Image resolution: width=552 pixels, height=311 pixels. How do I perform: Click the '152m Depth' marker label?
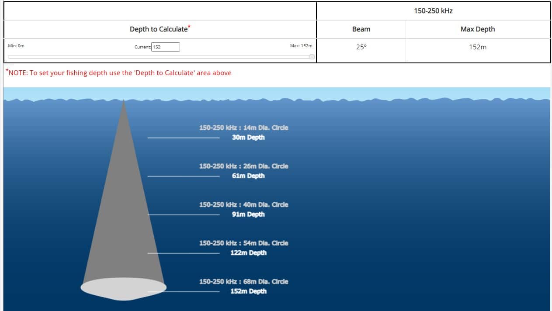[x=248, y=291]
